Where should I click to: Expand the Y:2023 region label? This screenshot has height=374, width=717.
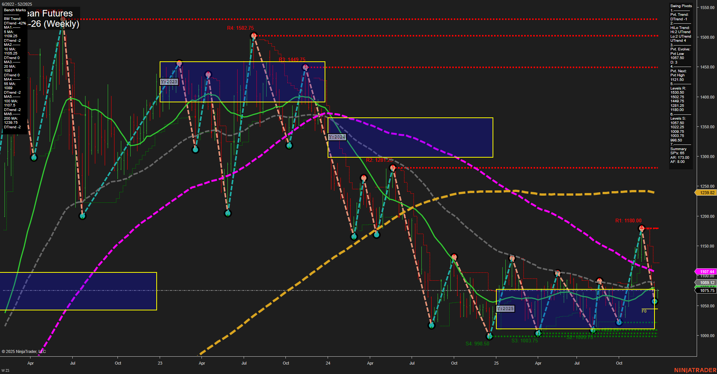(x=169, y=82)
